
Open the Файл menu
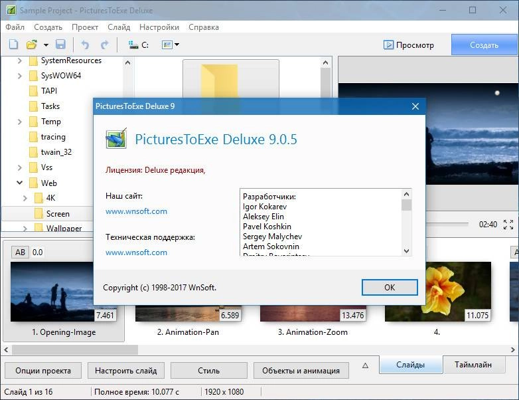click(15, 27)
